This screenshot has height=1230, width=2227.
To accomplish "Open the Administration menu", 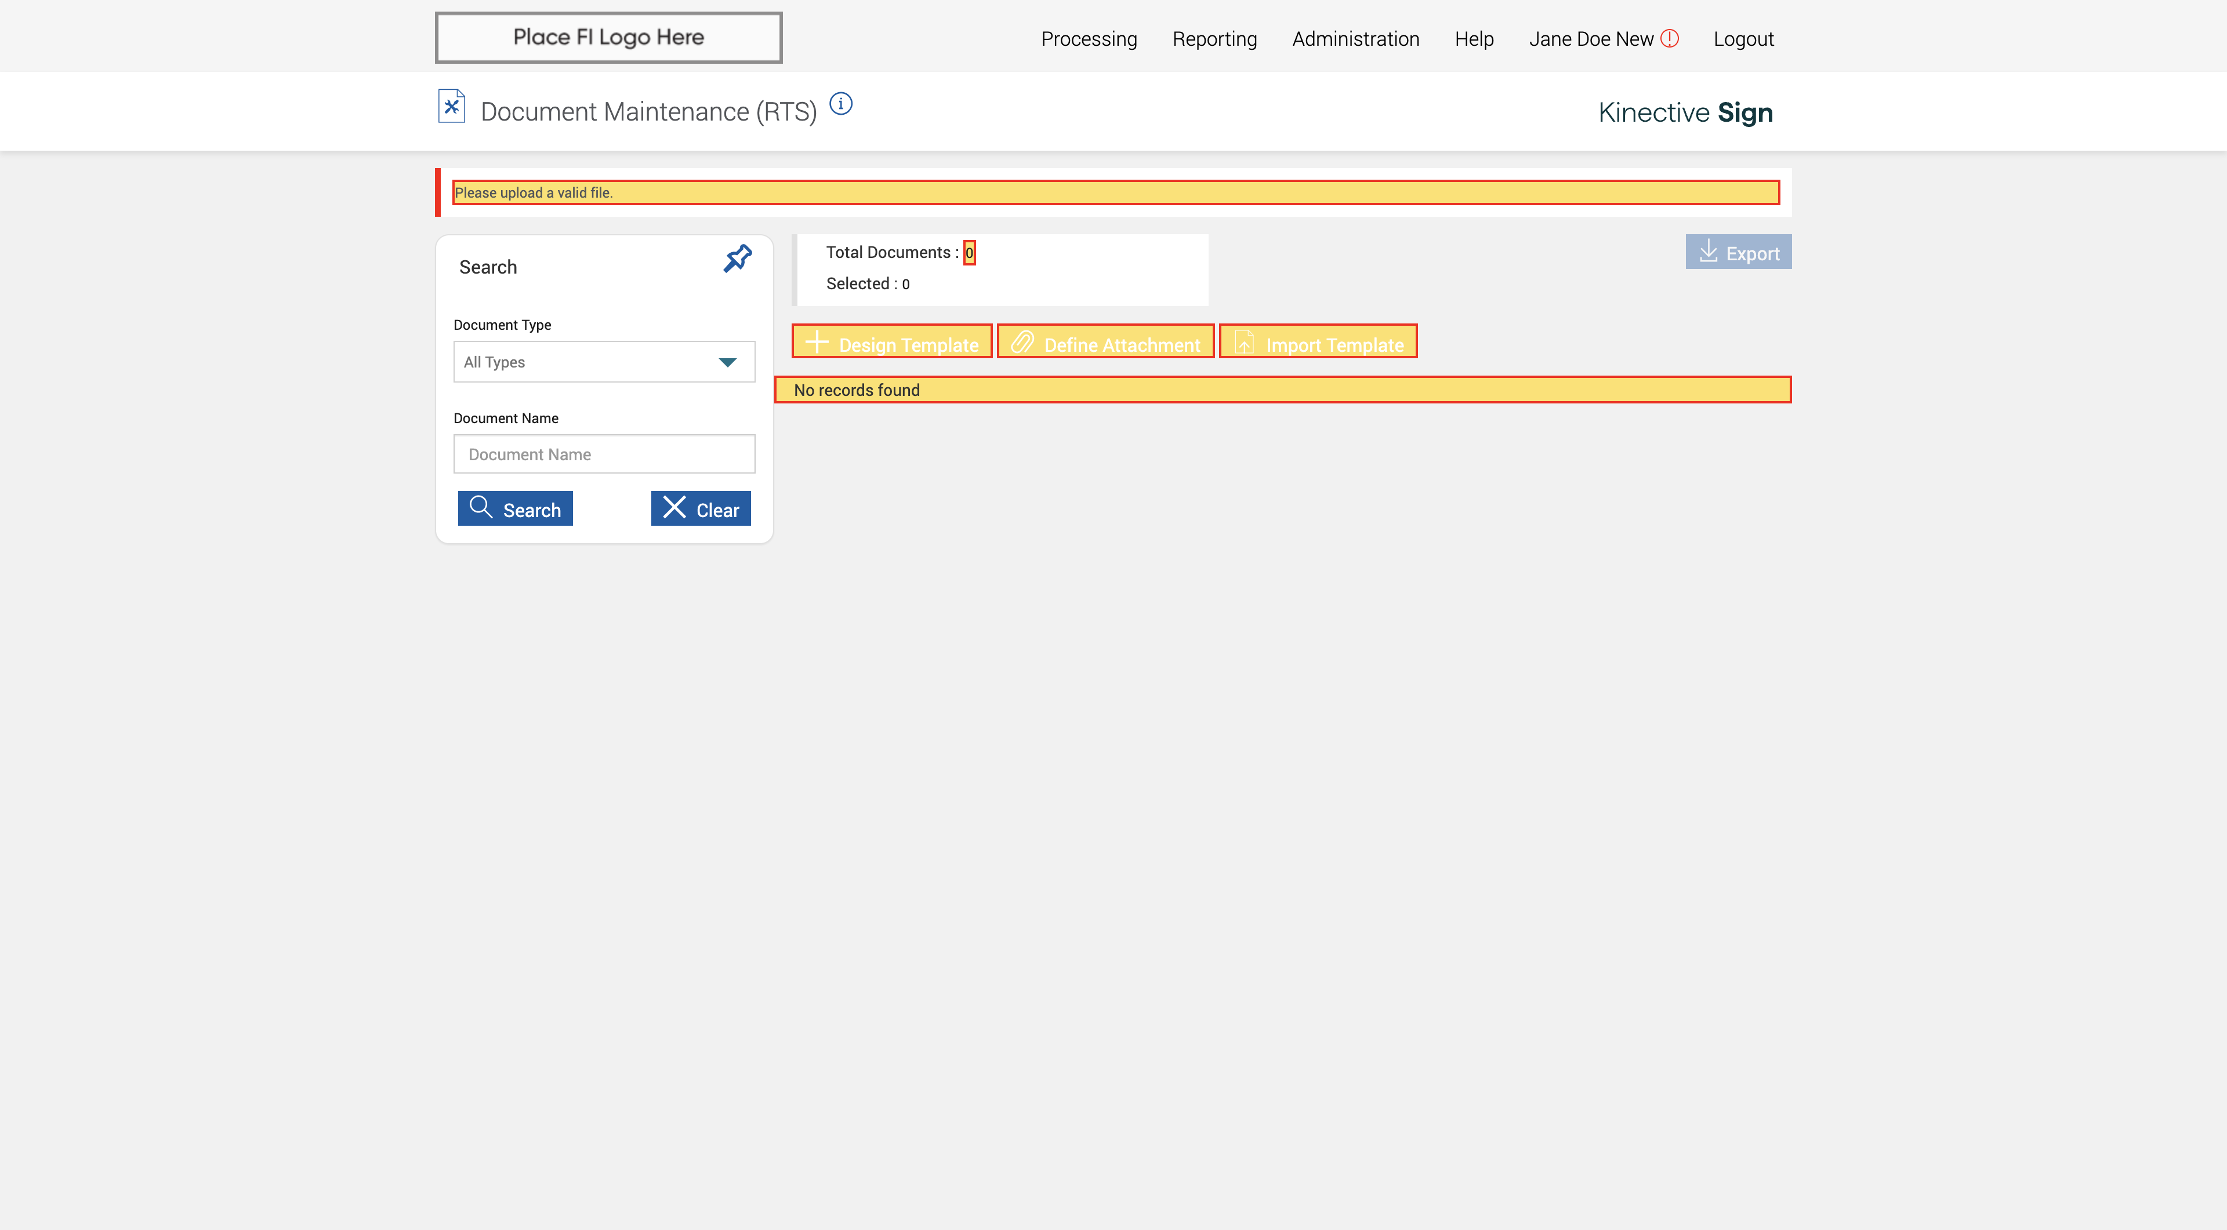I will click(x=1355, y=39).
